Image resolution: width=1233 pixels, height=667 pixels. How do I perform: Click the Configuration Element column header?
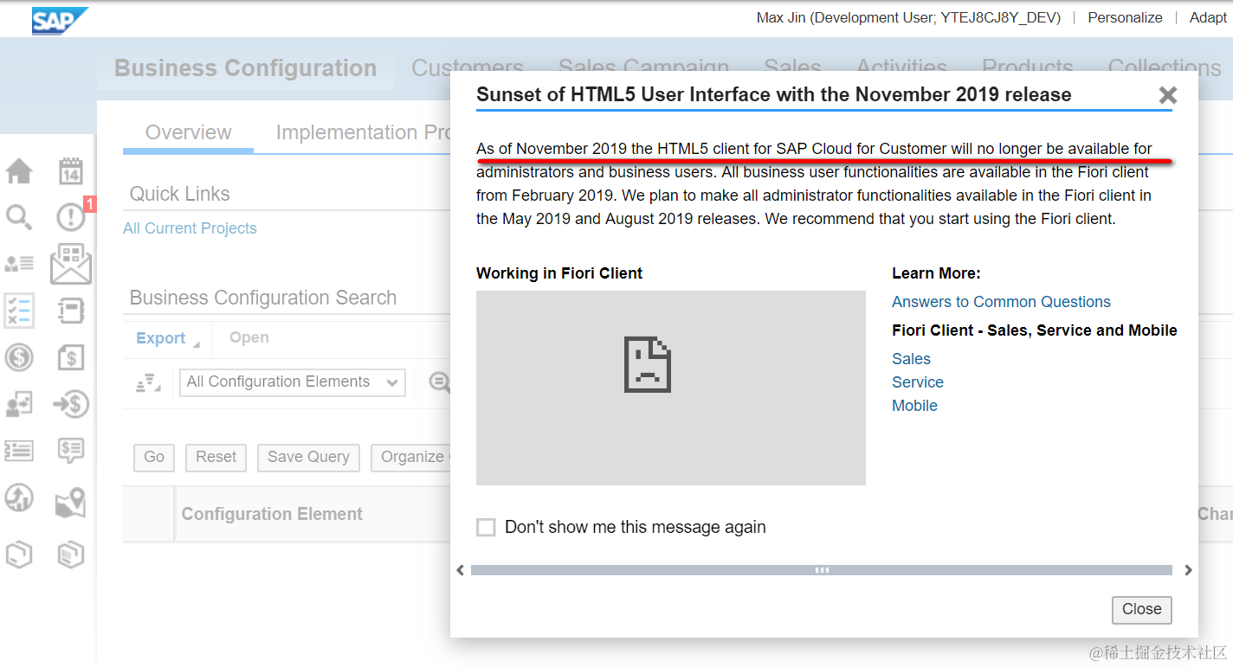272,514
